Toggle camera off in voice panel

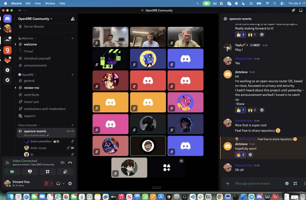pos(12,172)
